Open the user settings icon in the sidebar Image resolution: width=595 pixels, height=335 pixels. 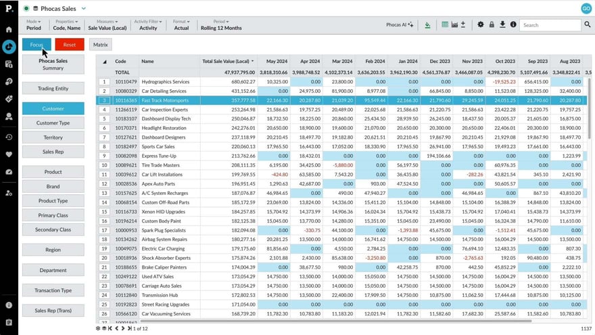[x=9, y=193]
